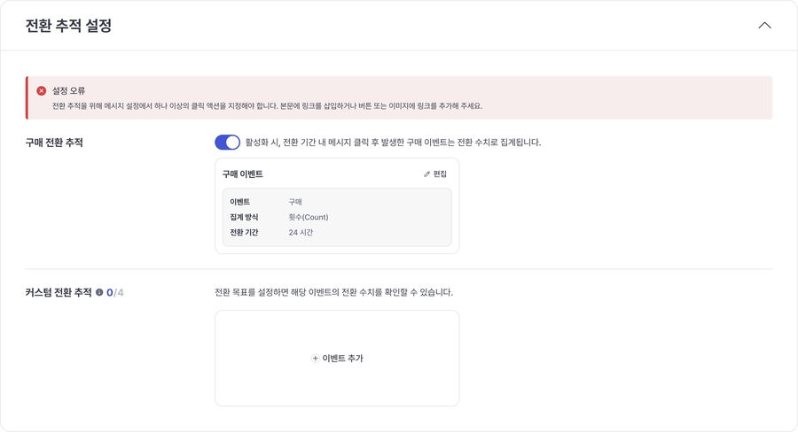
Task: Click the info icon next to 커스텀 전환 추적
Action: 99,292
